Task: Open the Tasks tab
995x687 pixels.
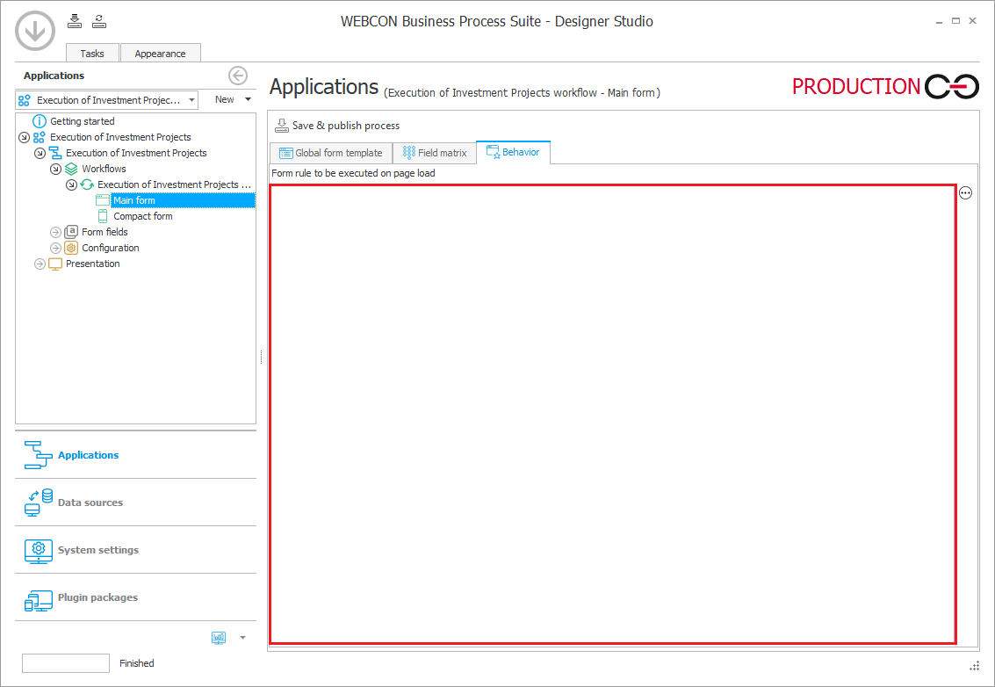Action: coord(92,54)
